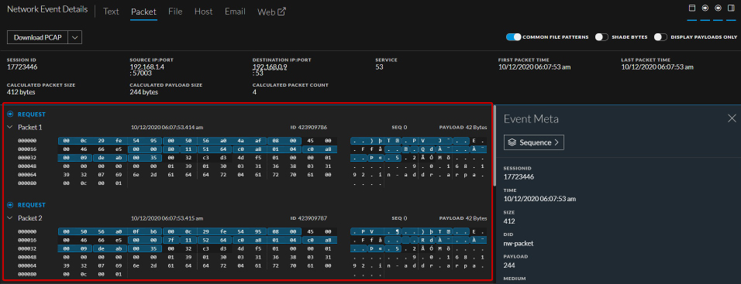Click Event Meta PAYLOAD value 244

coord(509,265)
